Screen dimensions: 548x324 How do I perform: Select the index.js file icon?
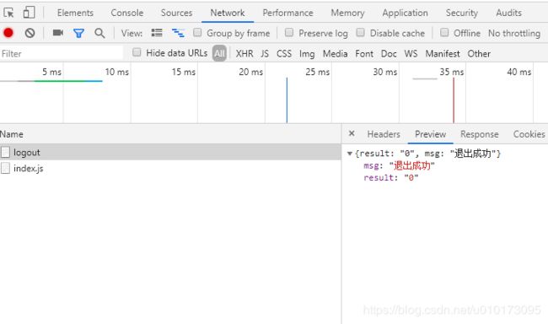click(x=5, y=168)
